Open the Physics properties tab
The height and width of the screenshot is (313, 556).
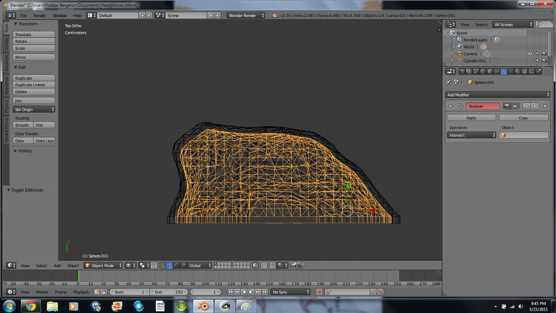click(538, 71)
